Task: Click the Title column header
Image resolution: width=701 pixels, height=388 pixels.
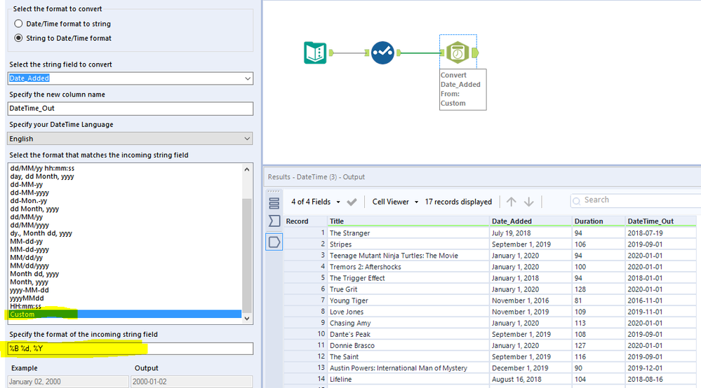Action: pos(408,221)
